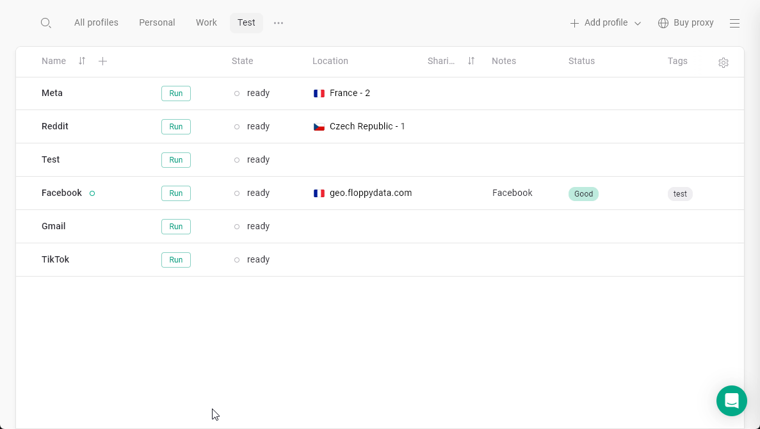Viewport: 760px width, 429px height.
Task: Select the Gmail profile name
Action: (53, 227)
